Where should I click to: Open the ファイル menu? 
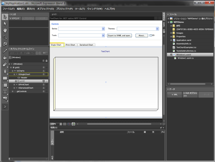click(8, 9)
